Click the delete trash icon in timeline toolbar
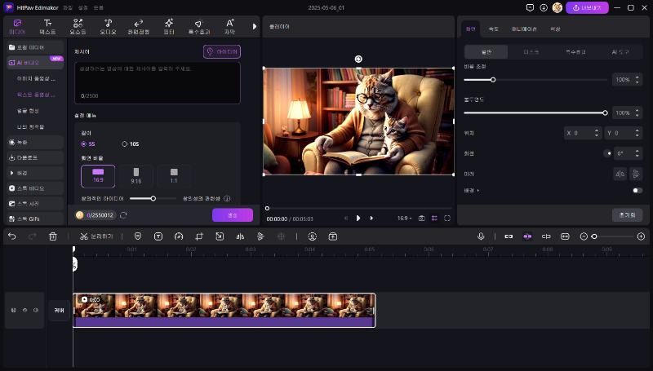 [53, 236]
